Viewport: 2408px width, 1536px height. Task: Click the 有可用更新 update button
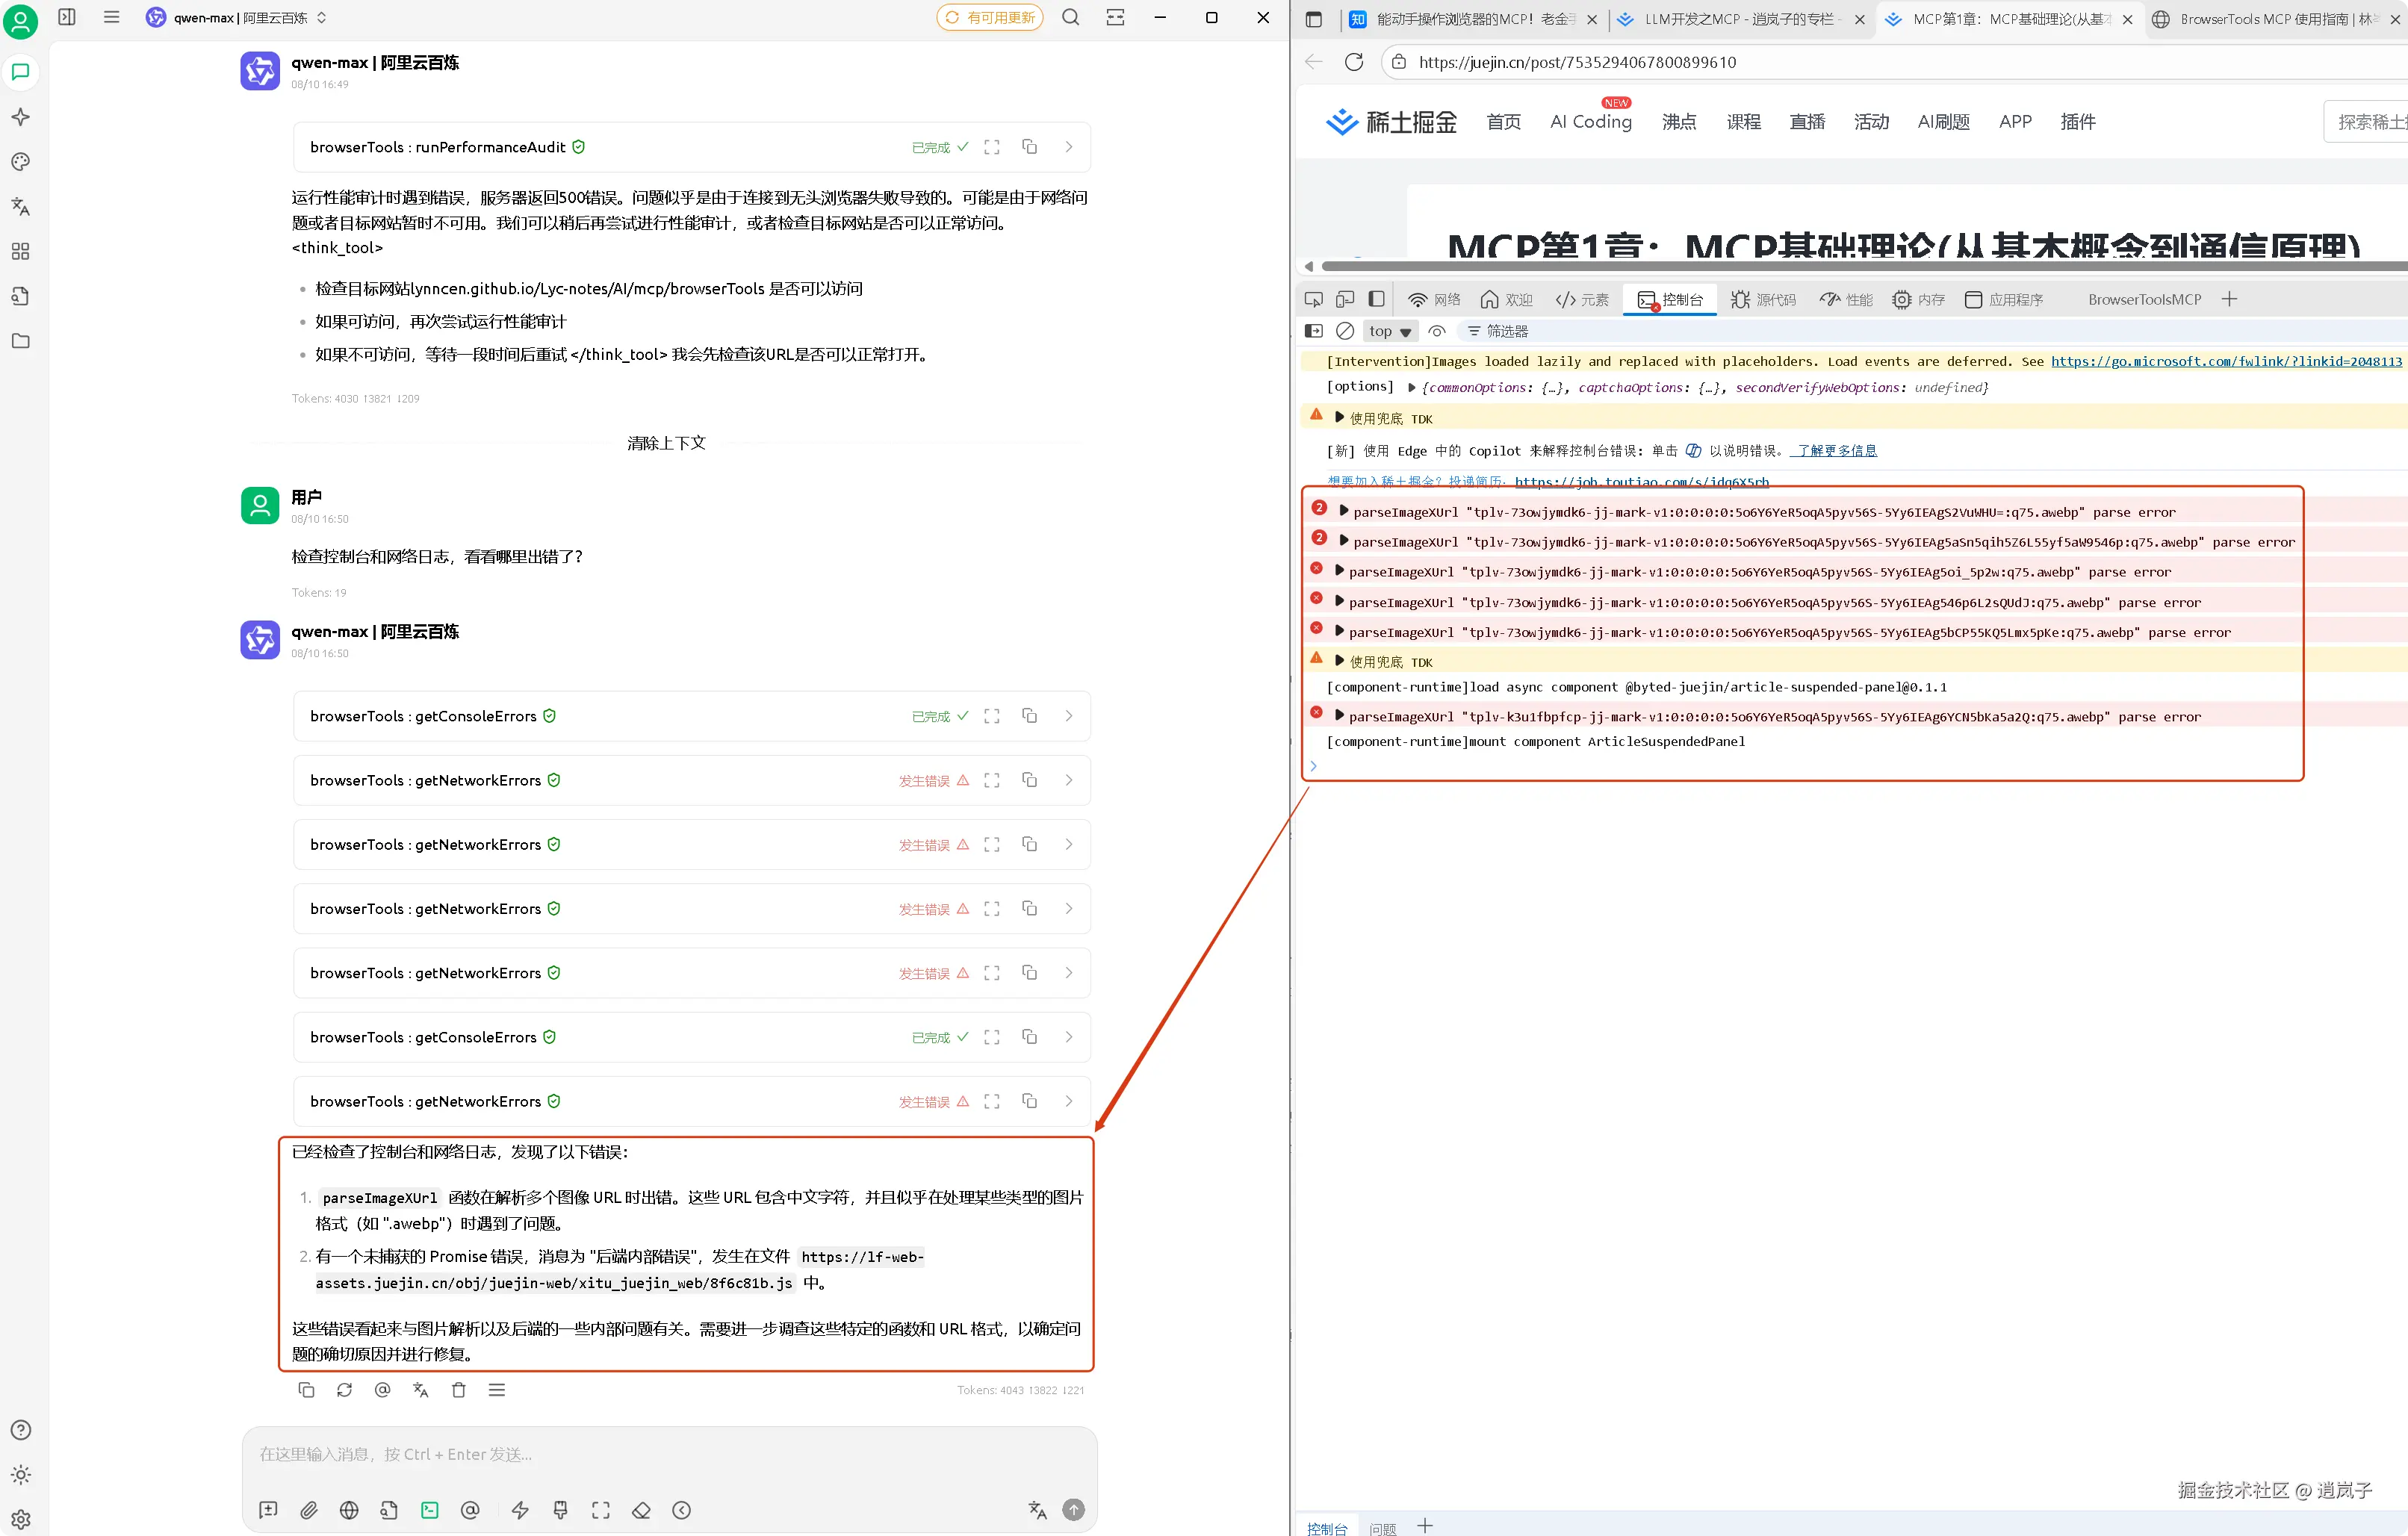(x=989, y=17)
